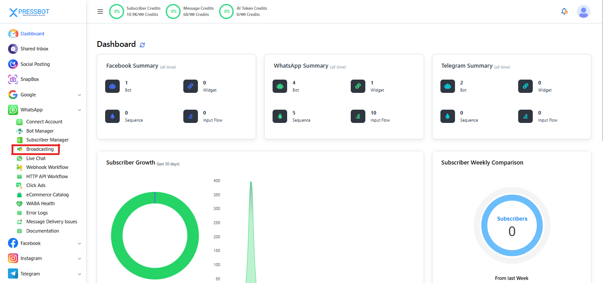Click the WhatsApp Sequence droplet icon
The height and width of the screenshot is (283, 603).
click(x=280, y=116)
